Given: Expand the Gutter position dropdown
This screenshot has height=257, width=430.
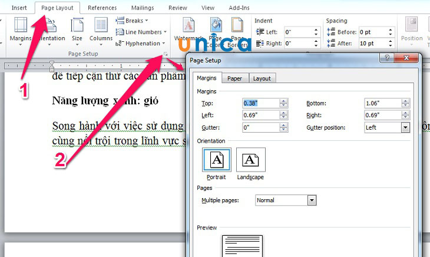Looking at the screenshot, I should click(405, 127).
